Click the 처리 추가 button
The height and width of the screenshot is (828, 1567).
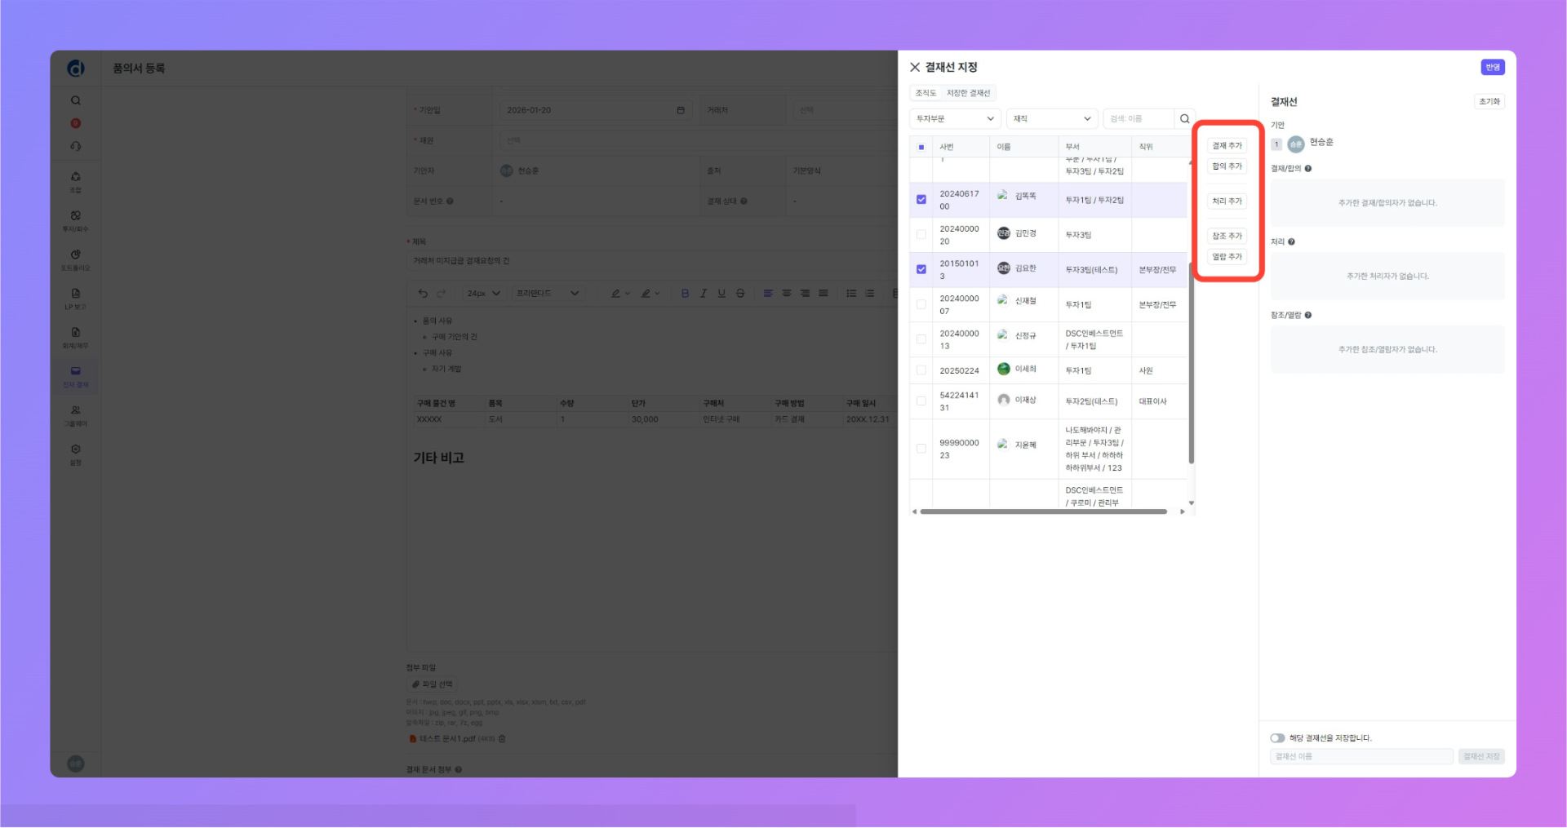(x=1227, y=201)
